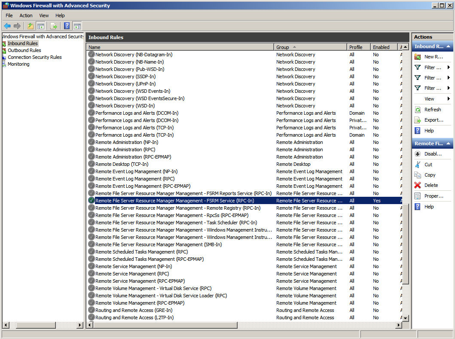Open the Action menu
This screenshot has width=455, height=339.
(x=26, y=15)
